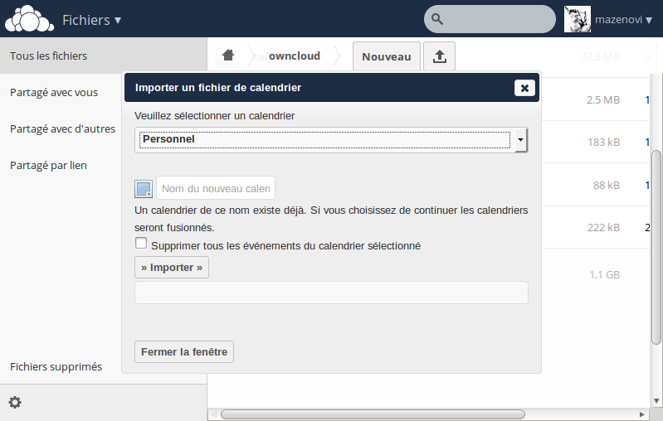The image size is (663, 421).
Task: Open Partagé avec vous section
Action: point(54,92)
